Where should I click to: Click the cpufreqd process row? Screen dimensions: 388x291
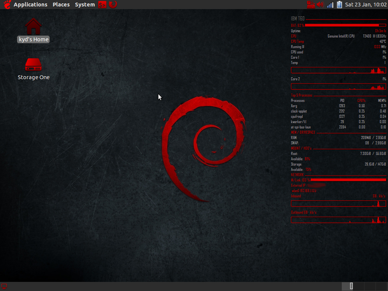point(338,116)
